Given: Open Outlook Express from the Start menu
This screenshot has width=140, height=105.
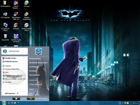Looking at the screenshot, I should click(x=15, y=62).
